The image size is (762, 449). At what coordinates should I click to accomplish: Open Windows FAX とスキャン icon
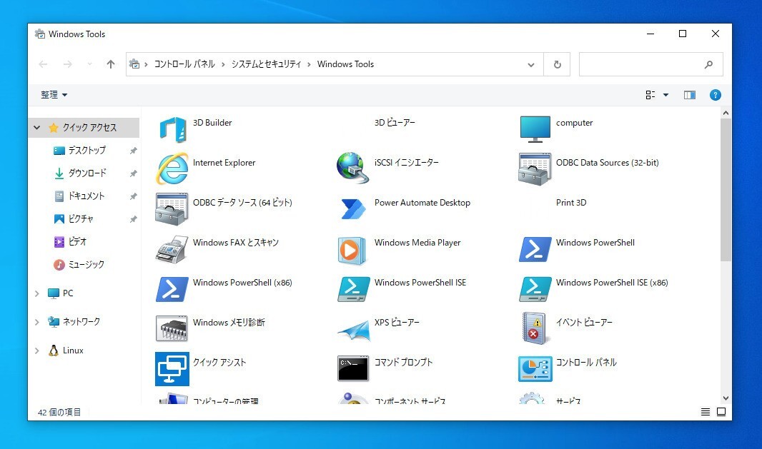172,248
